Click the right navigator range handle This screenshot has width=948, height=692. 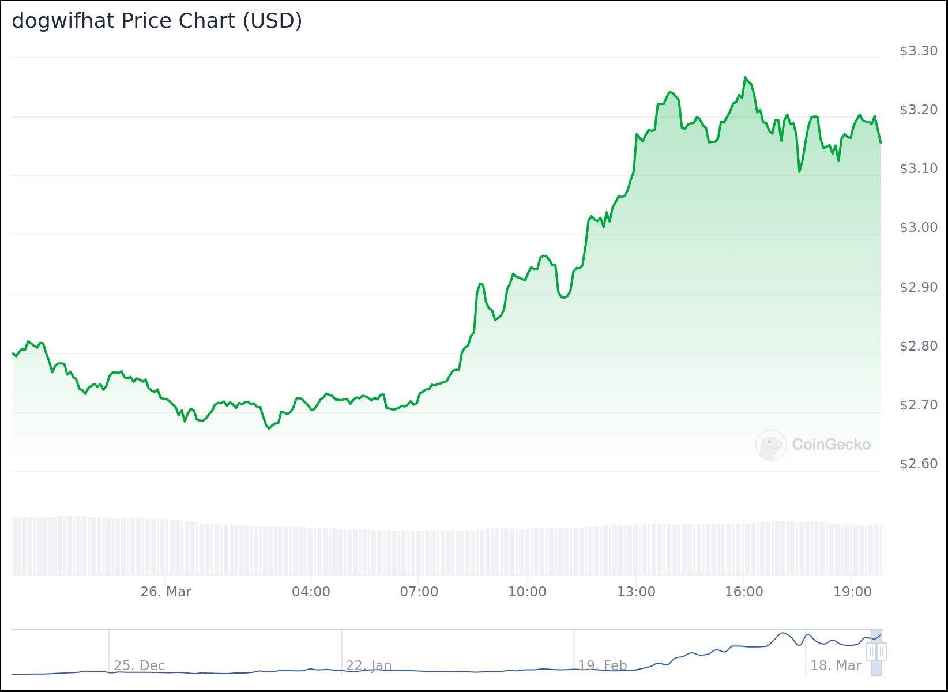coord(882,652)
